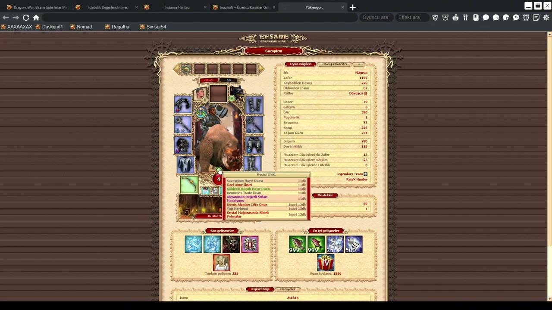
Task: Select the gauntlets equipment slot
Action: point(254,105)
